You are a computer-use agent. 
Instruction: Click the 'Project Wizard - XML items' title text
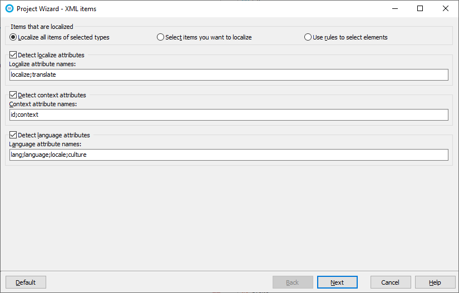click(56, 9)
